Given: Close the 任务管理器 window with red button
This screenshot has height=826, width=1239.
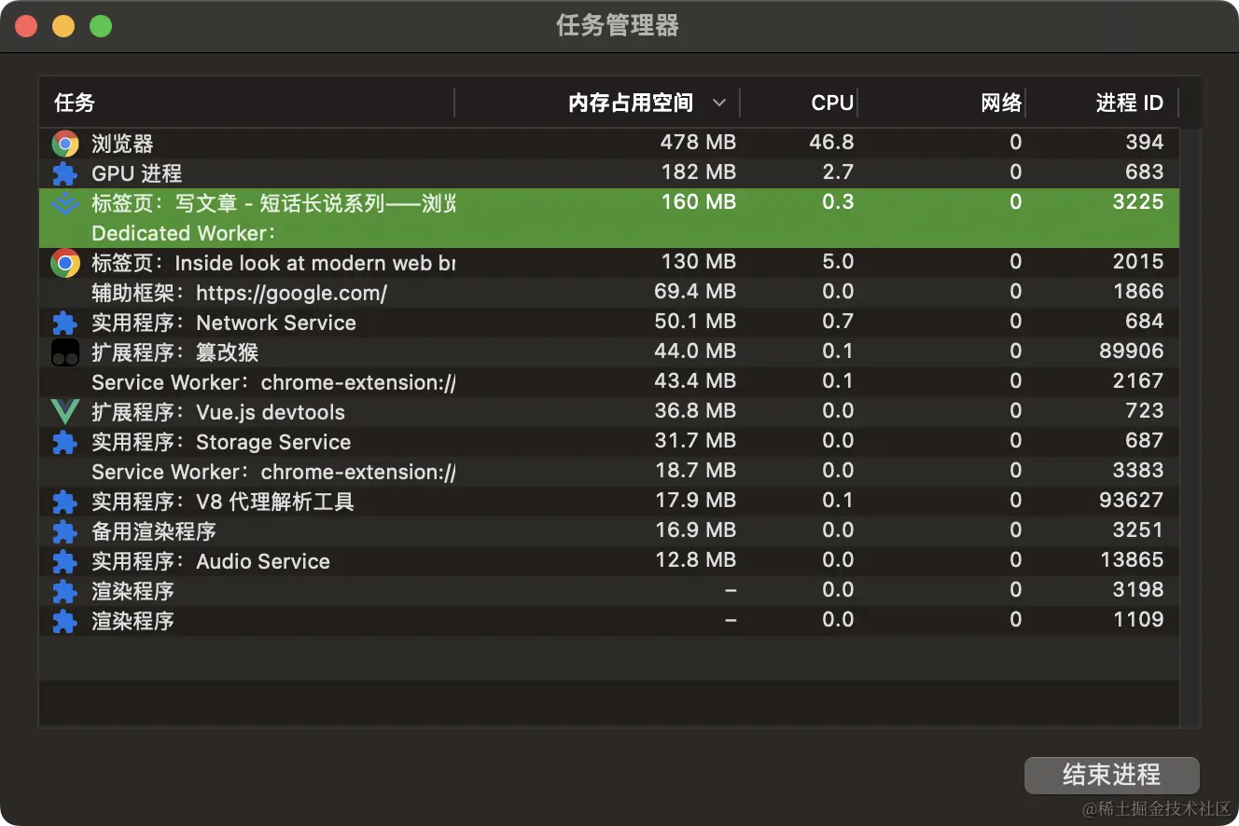Looking at the screenshot, I should coord(26,26).
